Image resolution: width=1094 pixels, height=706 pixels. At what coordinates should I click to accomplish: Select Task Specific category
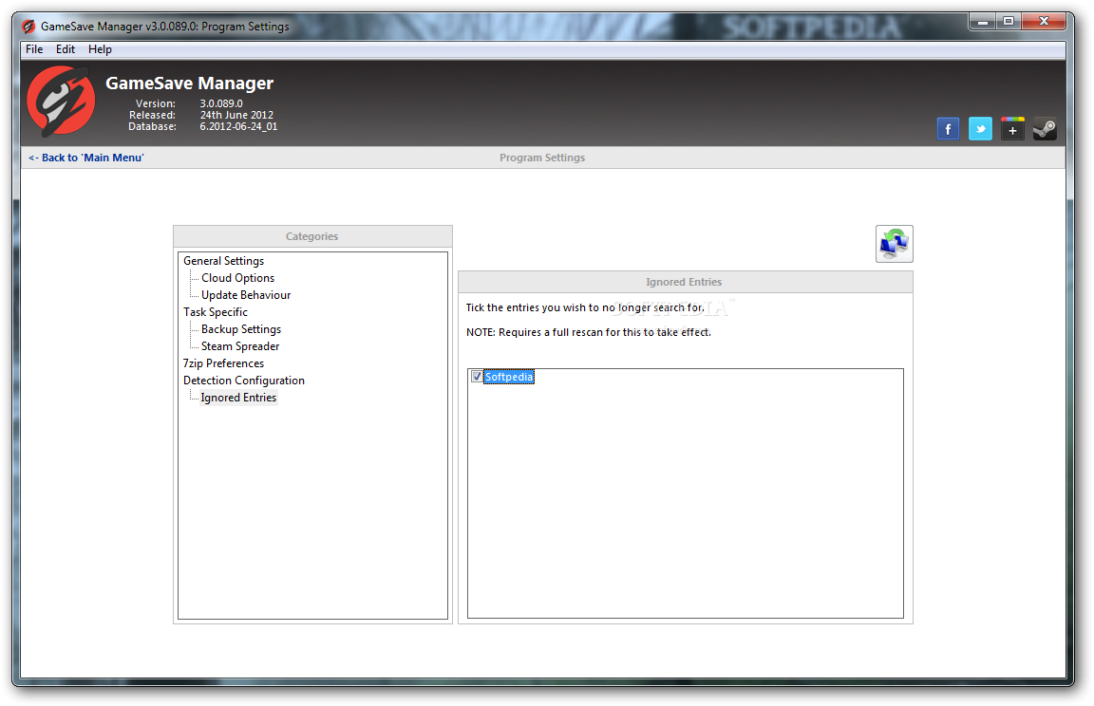point(215,312)
